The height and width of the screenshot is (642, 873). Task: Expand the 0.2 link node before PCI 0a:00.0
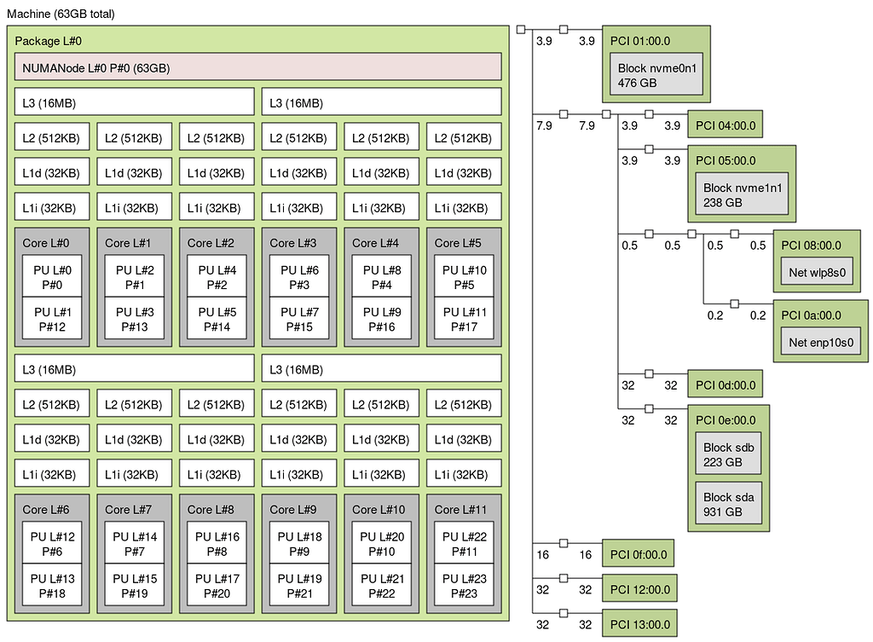pyautogui.click(x=733, y=303)
